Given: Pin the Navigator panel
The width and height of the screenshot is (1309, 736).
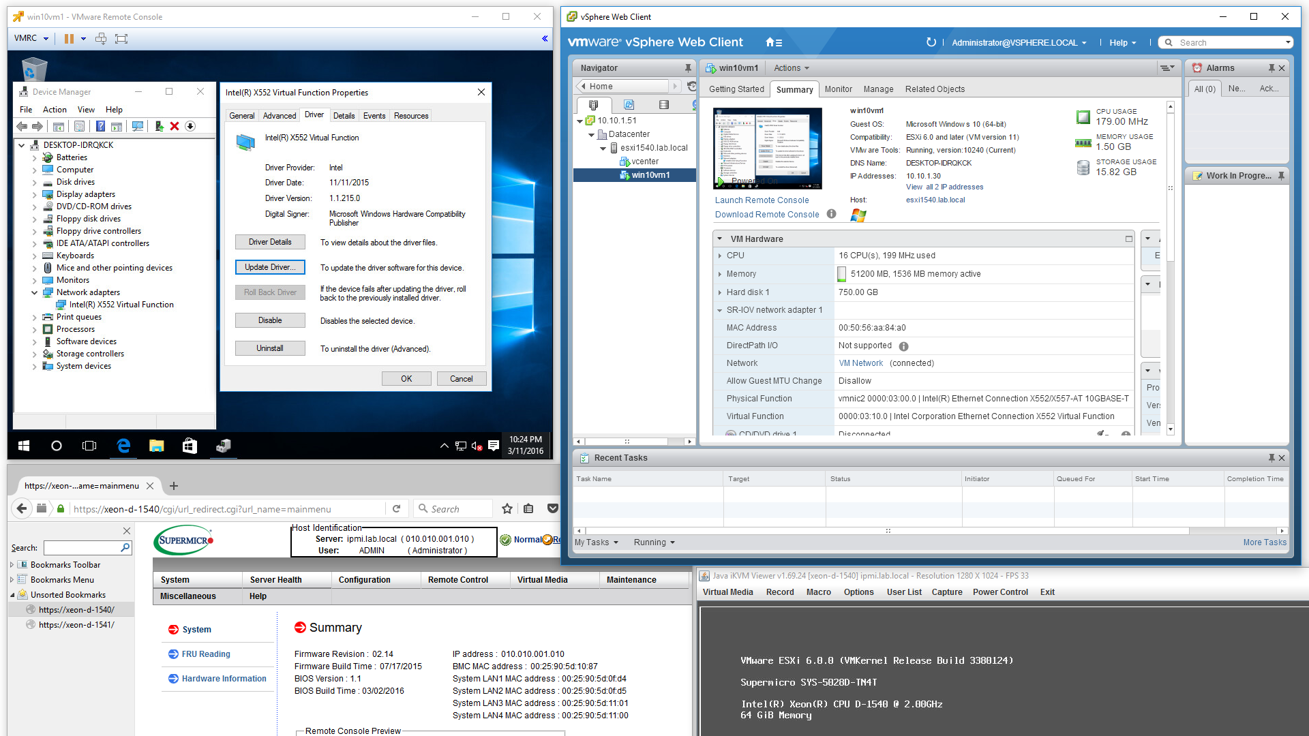Looking at the screenshot, I should pyautogui.click(x=688, y=68).
